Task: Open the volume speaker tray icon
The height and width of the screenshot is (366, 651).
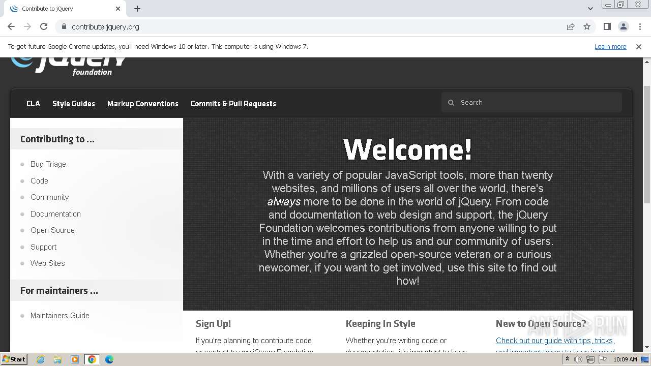Action: click(578, 359)
